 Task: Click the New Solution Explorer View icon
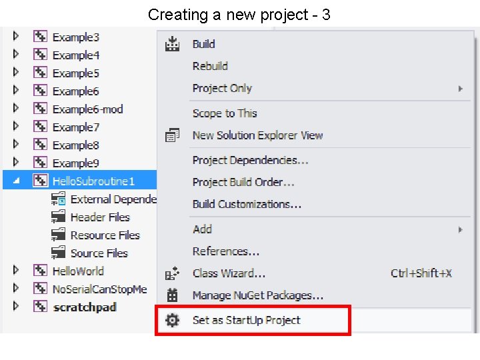[x=173, y=135]
